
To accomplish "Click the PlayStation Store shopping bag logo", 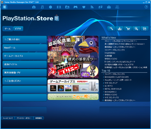I will [x=57, y=18].
